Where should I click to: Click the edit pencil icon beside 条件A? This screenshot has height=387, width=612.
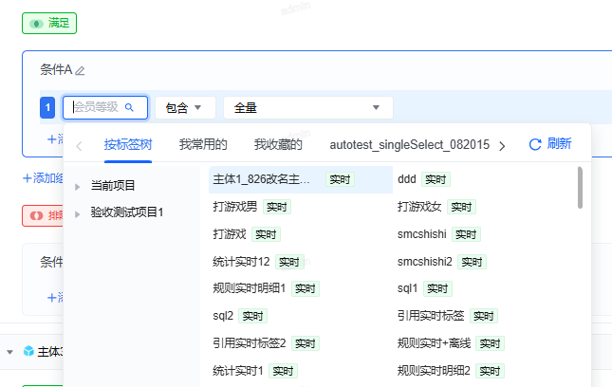pyautogui.click(x=80, y=70)
